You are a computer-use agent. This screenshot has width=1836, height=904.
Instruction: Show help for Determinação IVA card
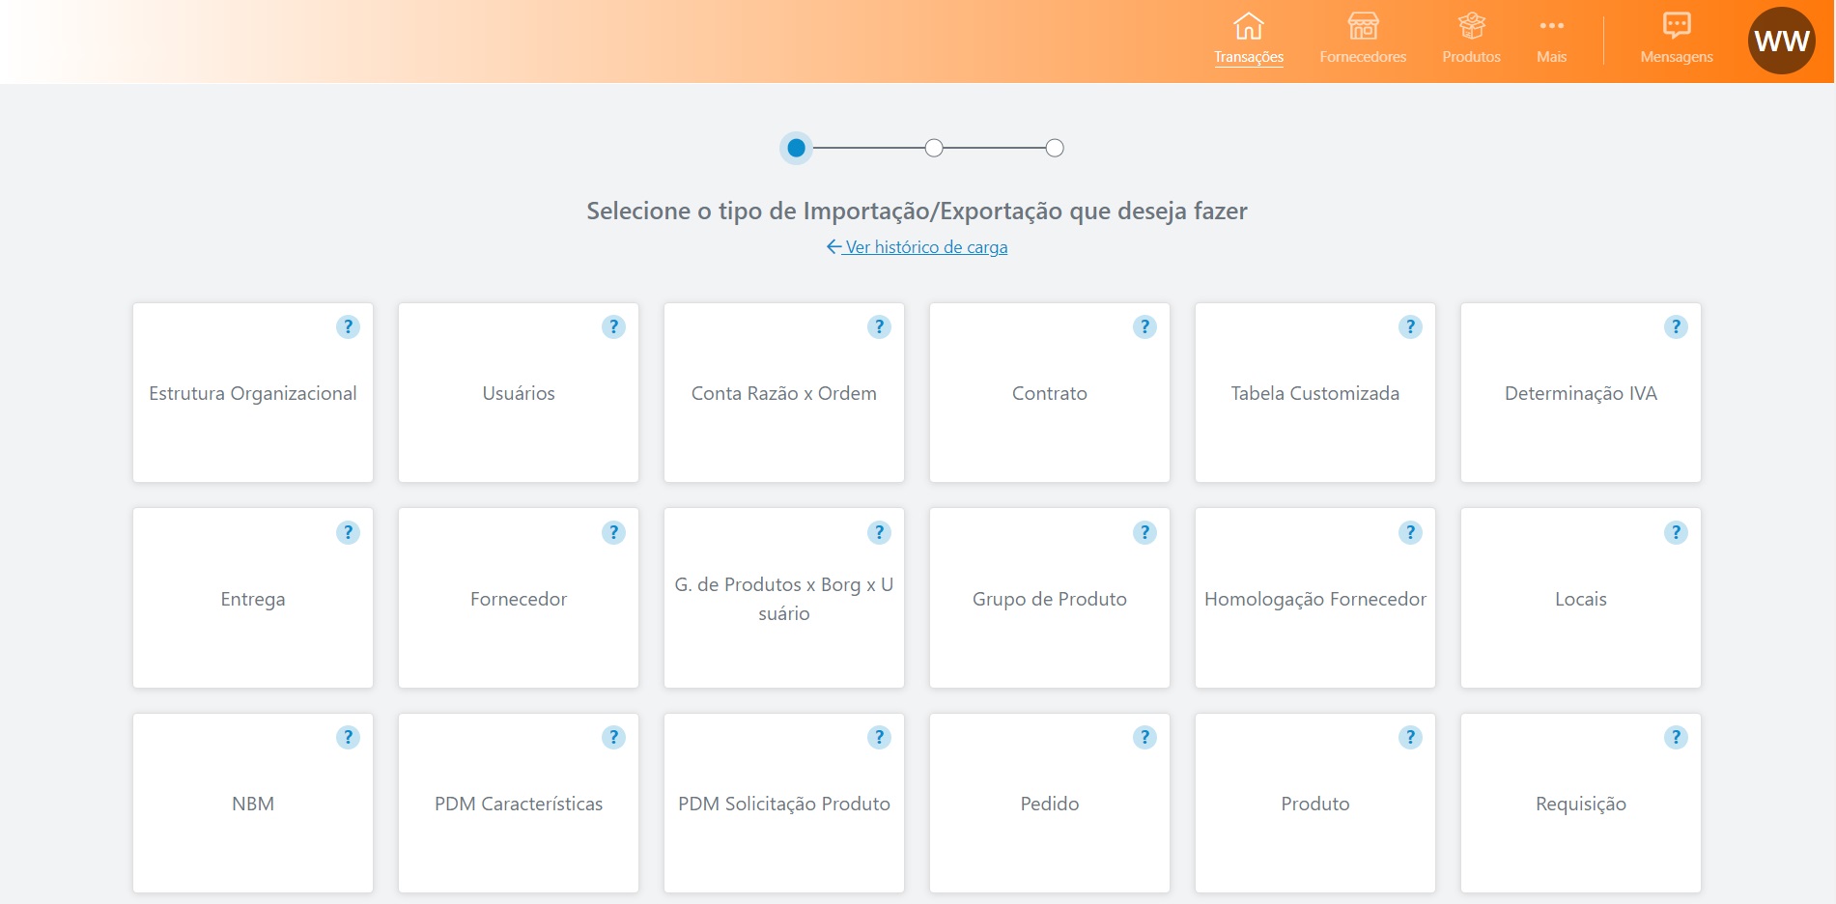(x=1676, y=327)
